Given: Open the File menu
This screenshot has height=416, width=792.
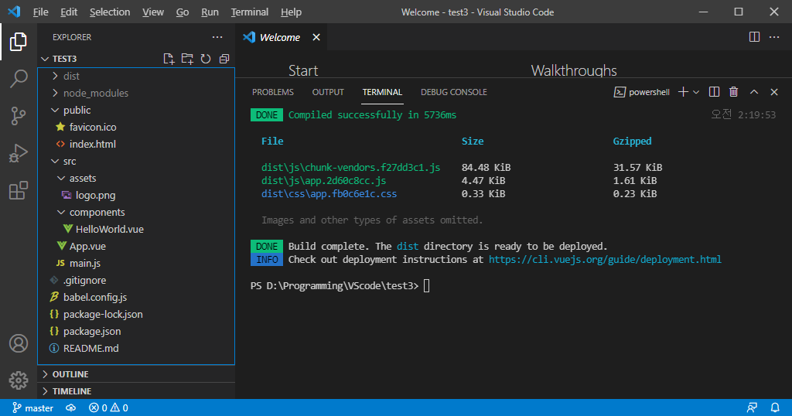Looking at the screenshot, I should (x=40, y=12).
